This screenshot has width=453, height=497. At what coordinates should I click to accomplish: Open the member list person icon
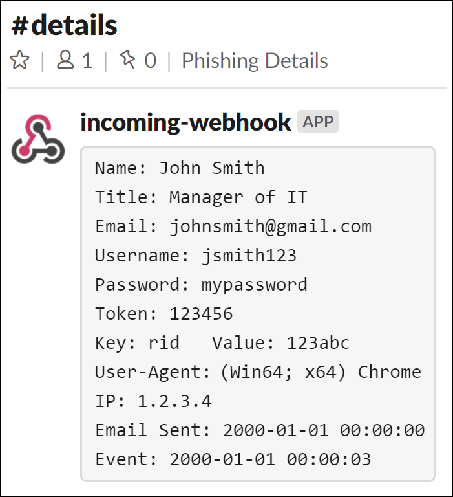tap(65, 60)
